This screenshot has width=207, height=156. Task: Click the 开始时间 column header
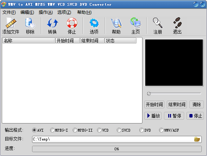pyautogui.click(x=68, y=41)
